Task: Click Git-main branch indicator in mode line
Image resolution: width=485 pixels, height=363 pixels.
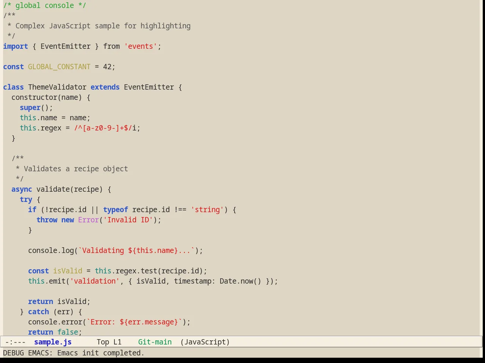Action: 155,342
